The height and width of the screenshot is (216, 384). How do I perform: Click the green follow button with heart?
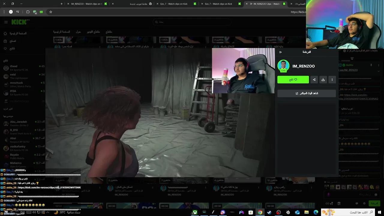tap(293, 79)
